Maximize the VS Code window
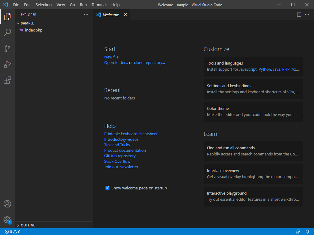 [293, 5]
